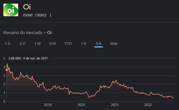Open the Resumo do mercado link
Image resolution: width=179 pixels, height=110 pixels.
tap(23, 33)
